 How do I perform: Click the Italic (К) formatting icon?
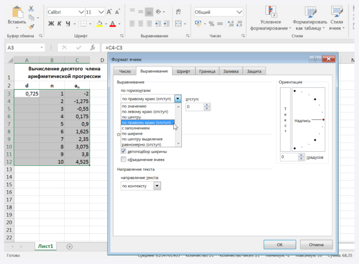coord(60,24)
